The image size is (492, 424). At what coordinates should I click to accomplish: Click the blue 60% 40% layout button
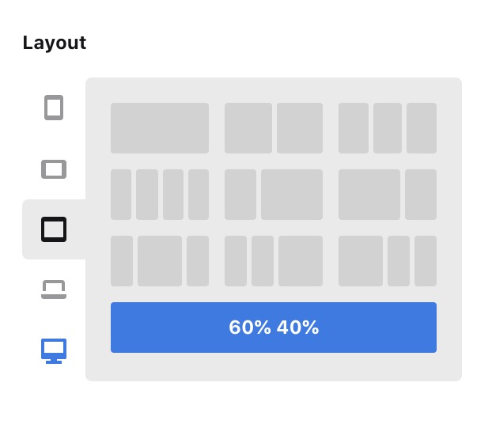(x=274, y=327)
